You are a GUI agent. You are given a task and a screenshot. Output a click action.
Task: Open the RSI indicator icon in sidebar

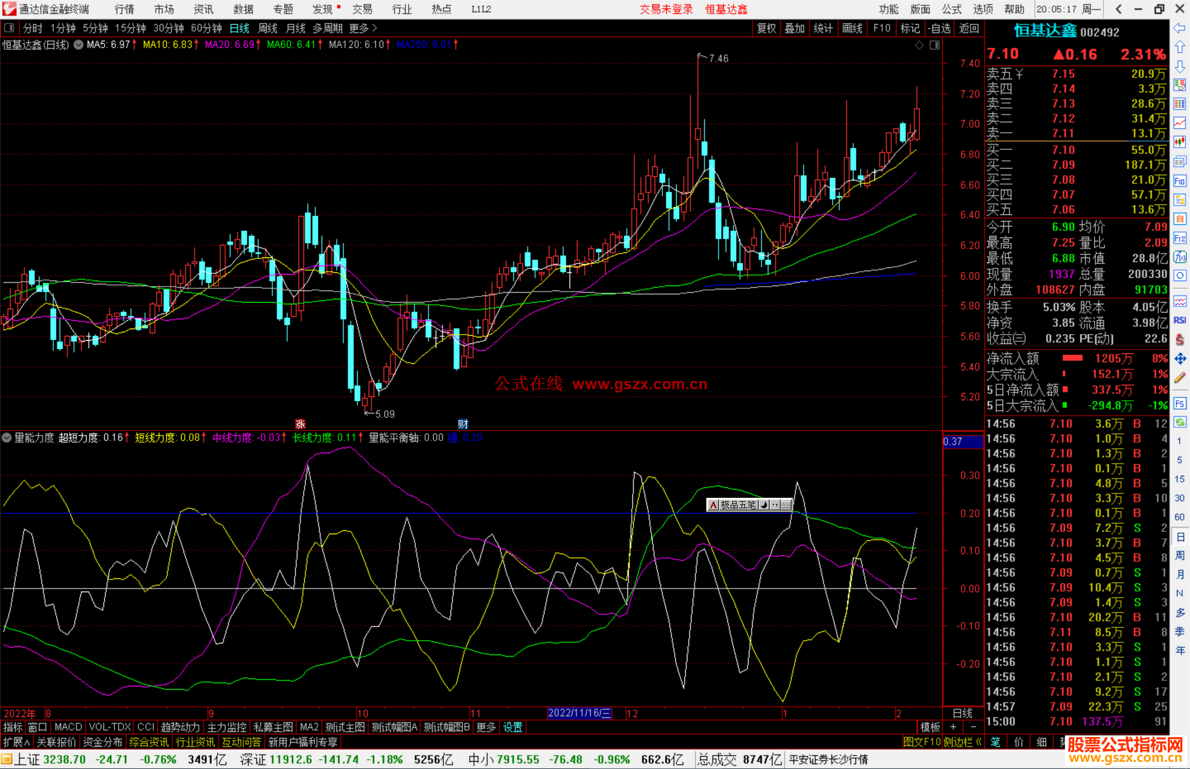(x=1180, y=320)
